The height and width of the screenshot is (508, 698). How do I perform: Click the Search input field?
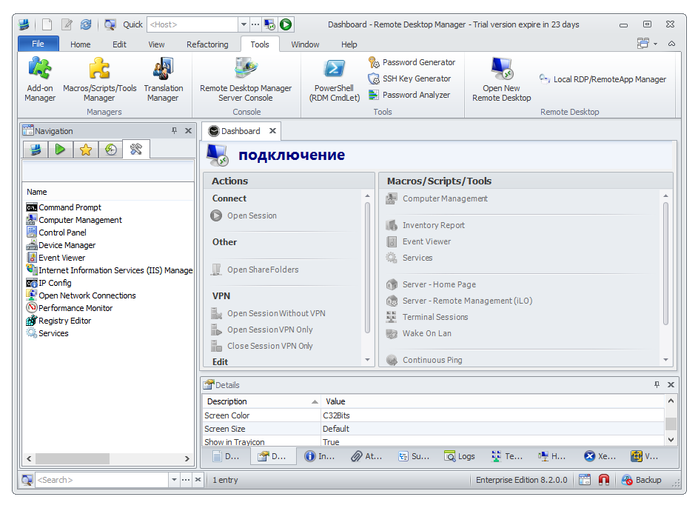tap(102, 480)
